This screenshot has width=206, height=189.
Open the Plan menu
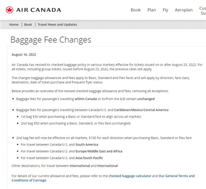tap(152, 10)
